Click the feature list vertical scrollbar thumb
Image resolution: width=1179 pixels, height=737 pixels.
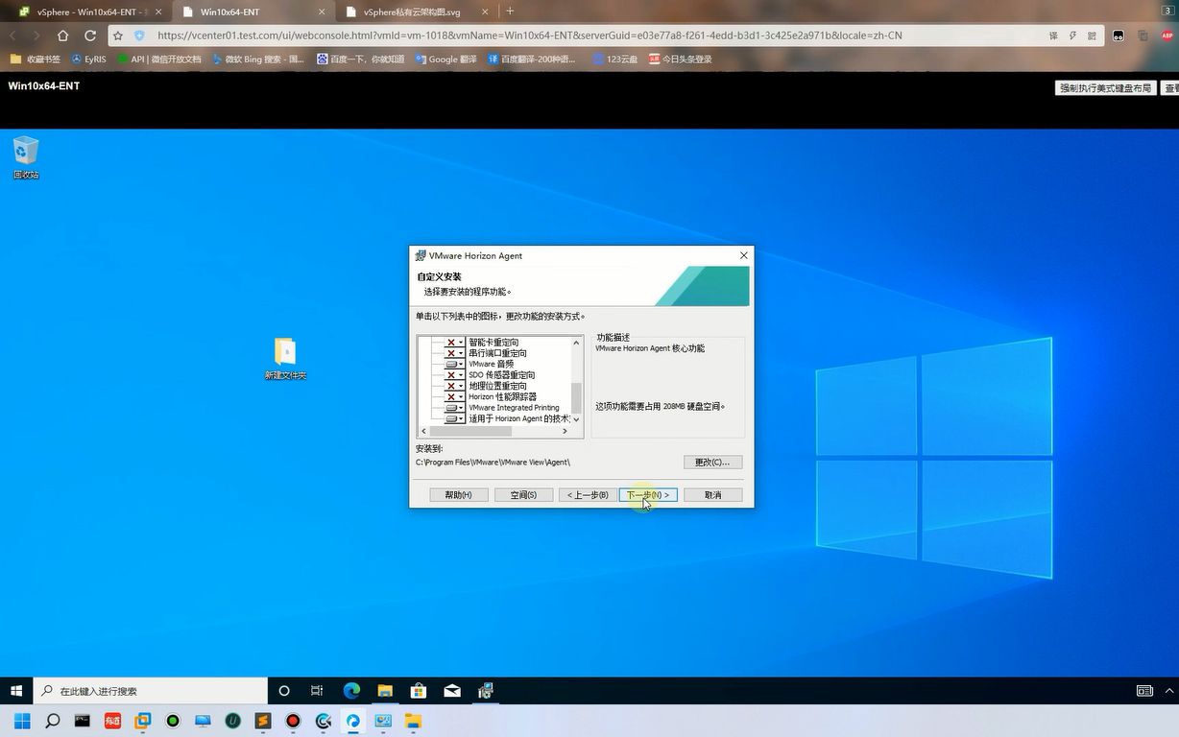[576, 396]
